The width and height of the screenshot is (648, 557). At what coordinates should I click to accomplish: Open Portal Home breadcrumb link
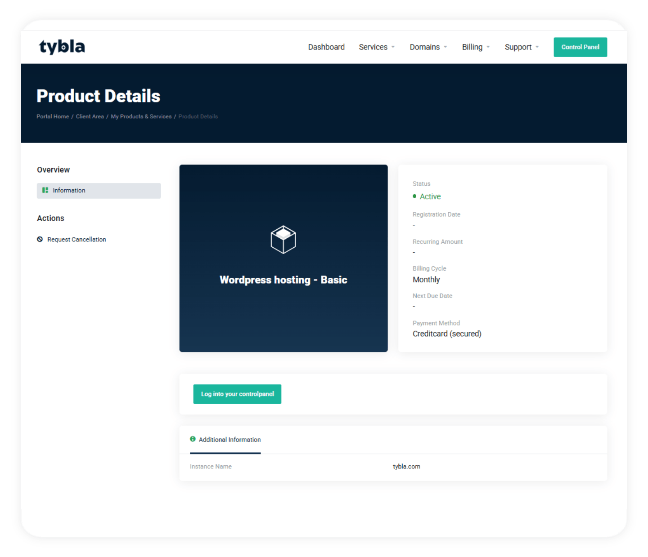pyautogui.click(x=53, y=116)
